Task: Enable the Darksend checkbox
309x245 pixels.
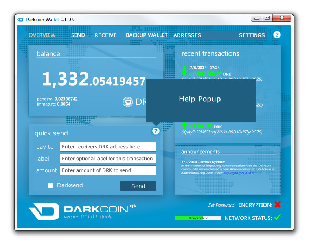Action: 51,185
